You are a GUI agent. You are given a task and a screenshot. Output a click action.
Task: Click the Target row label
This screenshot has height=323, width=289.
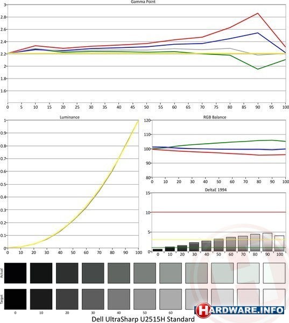2,299
